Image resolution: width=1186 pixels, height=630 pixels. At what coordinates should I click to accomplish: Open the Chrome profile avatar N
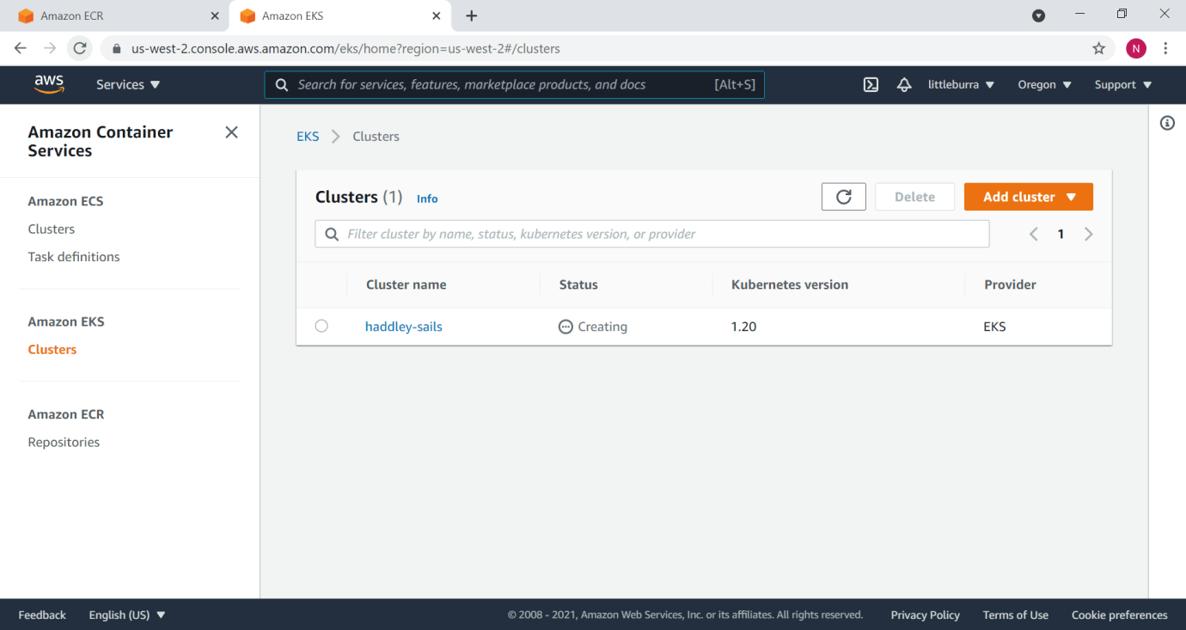1136,48
